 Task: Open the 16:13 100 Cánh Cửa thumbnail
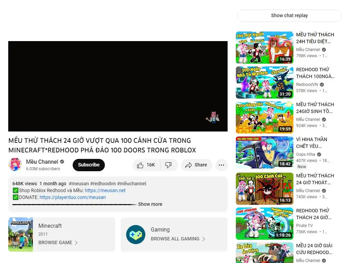click(264, 189)
